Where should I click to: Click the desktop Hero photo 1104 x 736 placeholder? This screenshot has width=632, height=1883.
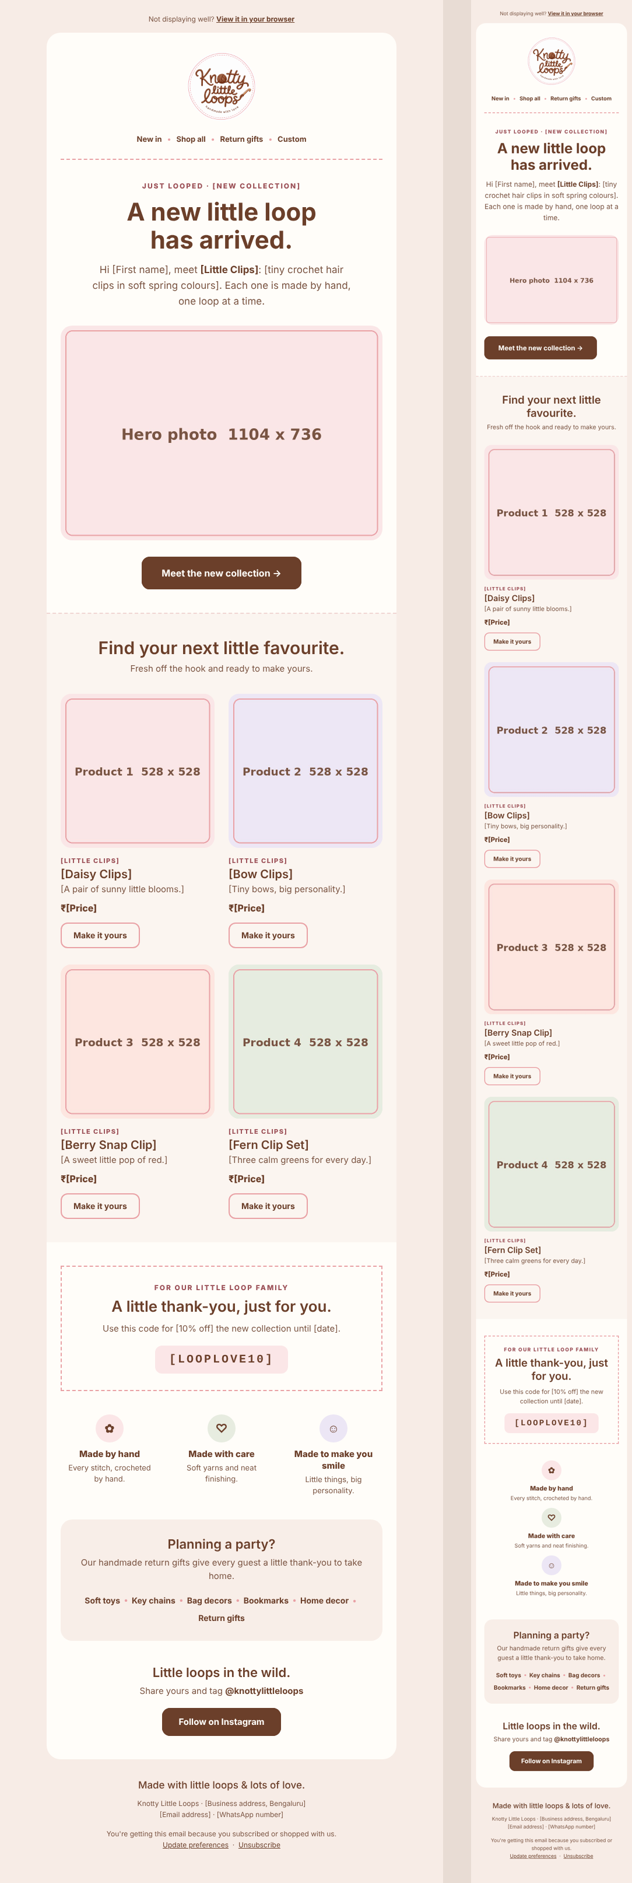(222, 433)
